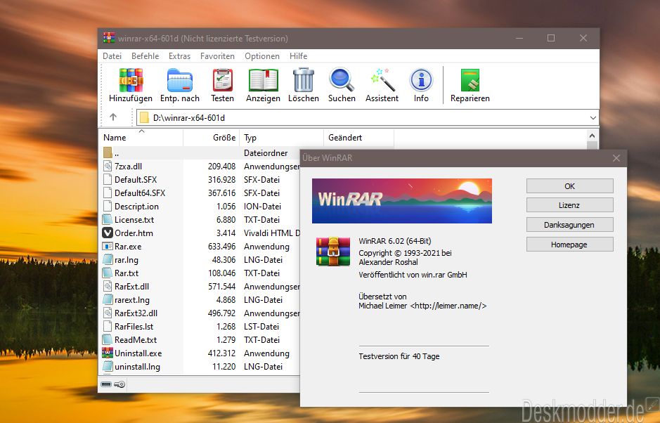Open the Danksagungen credits button
This screenshot has width=660, height=423.
click(569, 225)
